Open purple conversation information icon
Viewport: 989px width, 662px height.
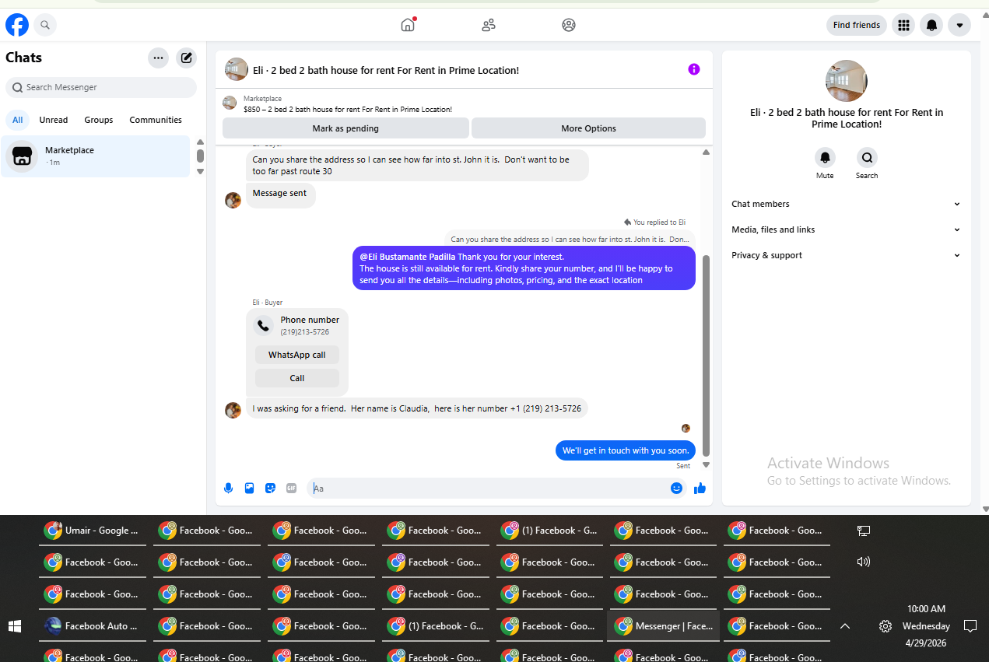694,69
